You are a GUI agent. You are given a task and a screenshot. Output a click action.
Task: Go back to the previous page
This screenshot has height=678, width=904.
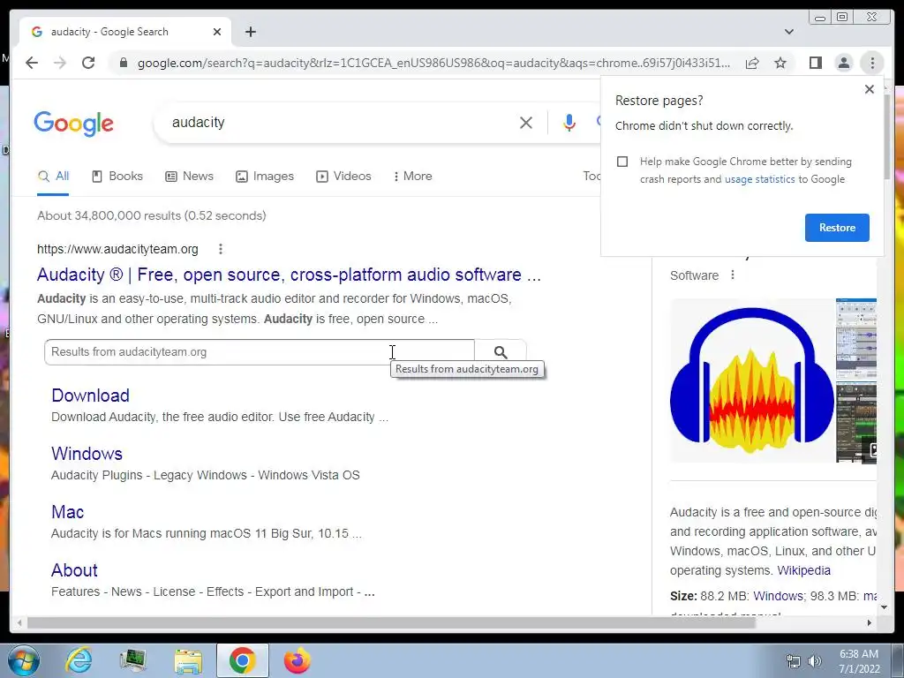click(x=32, y=63)
